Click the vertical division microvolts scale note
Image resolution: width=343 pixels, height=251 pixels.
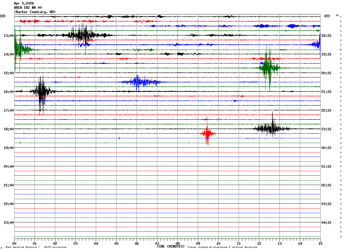(x=36, y=247)
